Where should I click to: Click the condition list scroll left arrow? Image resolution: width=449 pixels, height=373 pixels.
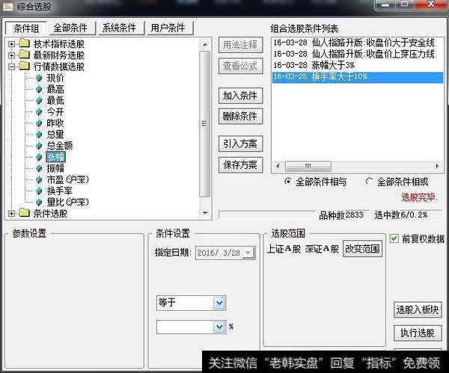click(x=278, y=166)
